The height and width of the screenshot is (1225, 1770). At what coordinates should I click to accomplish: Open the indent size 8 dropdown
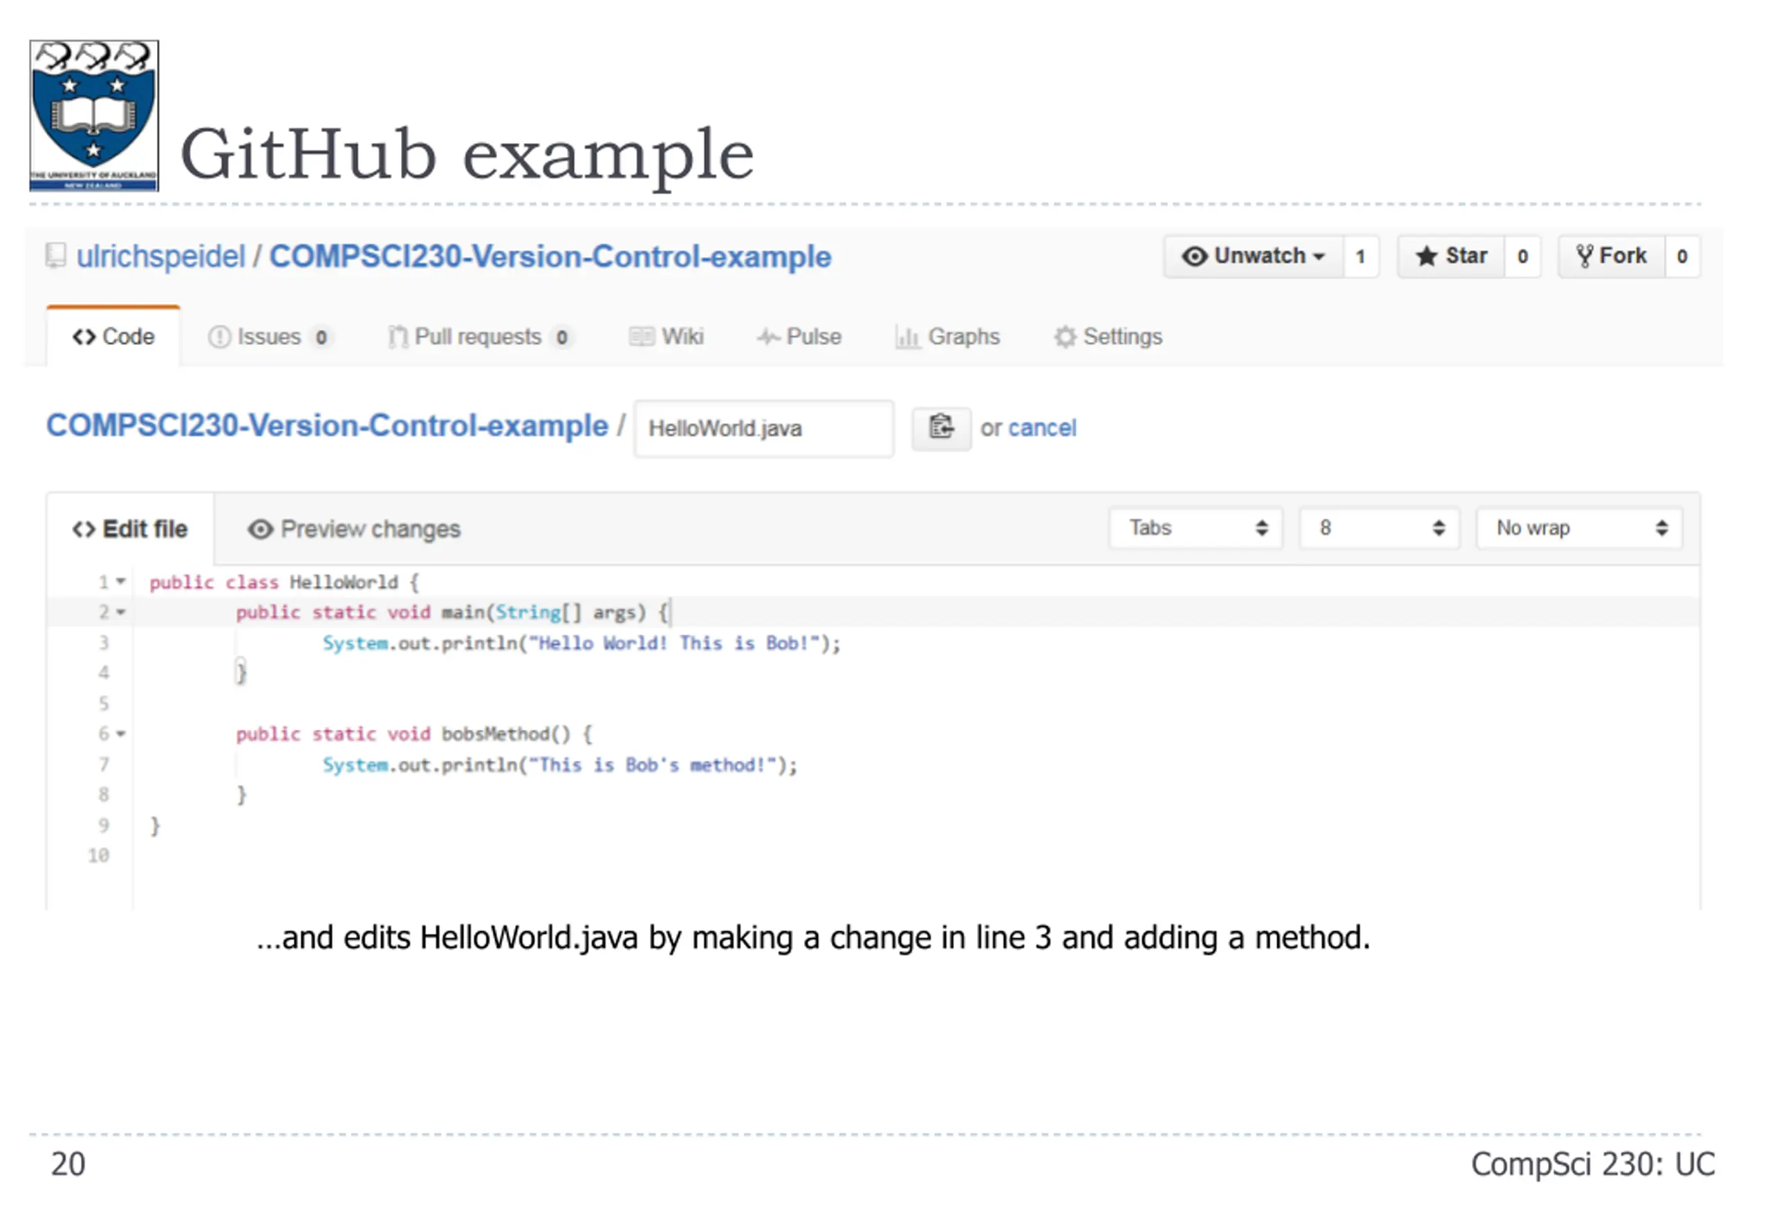pyautogui.click(x=1379, y=528)
